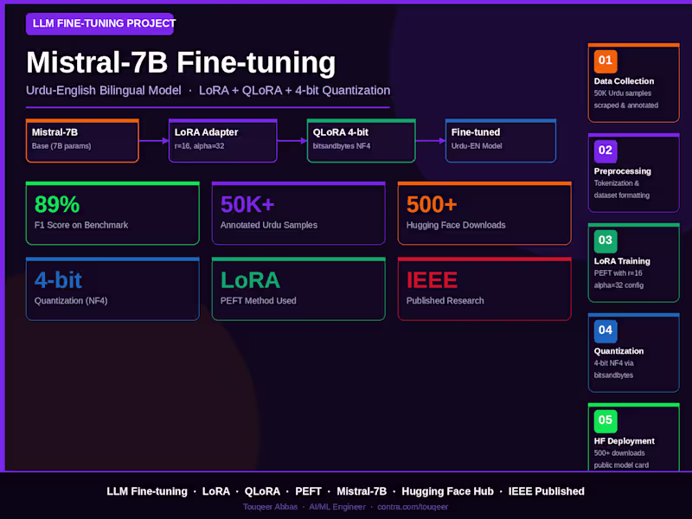Select the Mistral-7B Fine-tuning title
This screenshot has width=692, height=519.
(181, 62)
